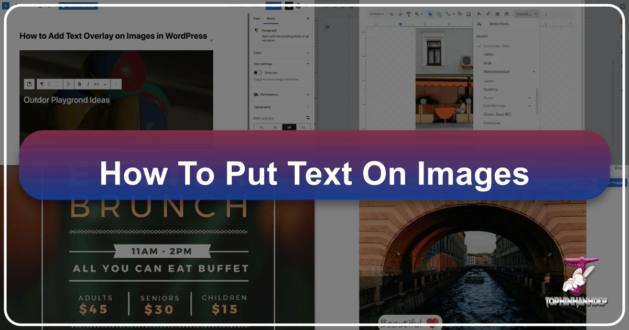Screen dimensions: 629x330
Task: Click the Bold button in block toolbar
Action: (80, 84)
